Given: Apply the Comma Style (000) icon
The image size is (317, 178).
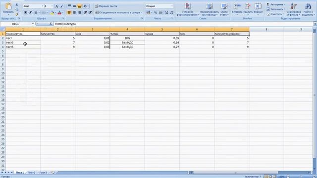Looking at the screenshot, I should (160, 12).
